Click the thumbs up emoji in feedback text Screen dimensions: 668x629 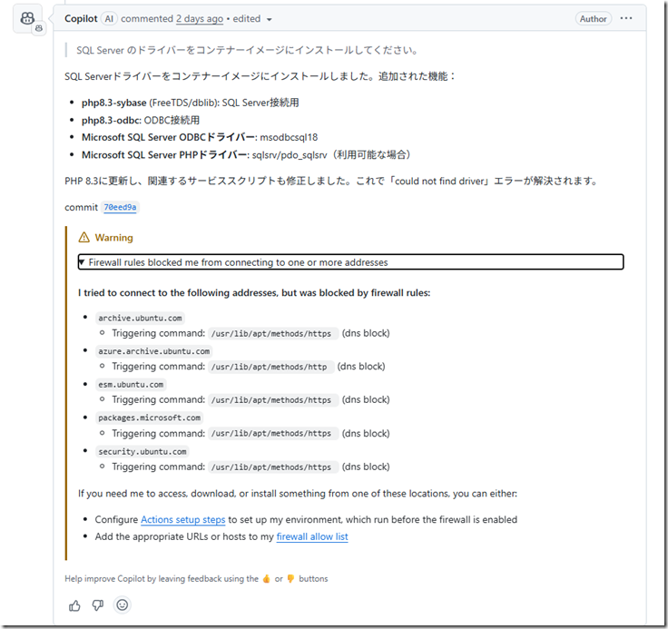[x=266, y=579]
